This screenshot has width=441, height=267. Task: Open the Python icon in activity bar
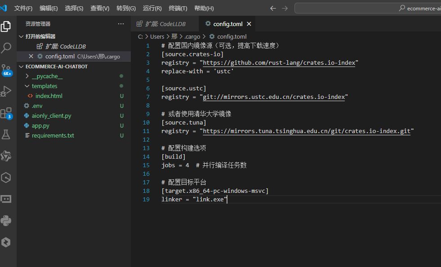click(6, 221)
